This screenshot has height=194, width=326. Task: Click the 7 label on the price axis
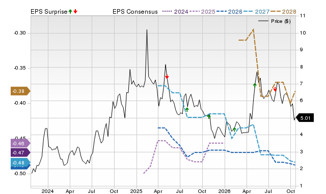pyautogui.click(x=301, y=84)
